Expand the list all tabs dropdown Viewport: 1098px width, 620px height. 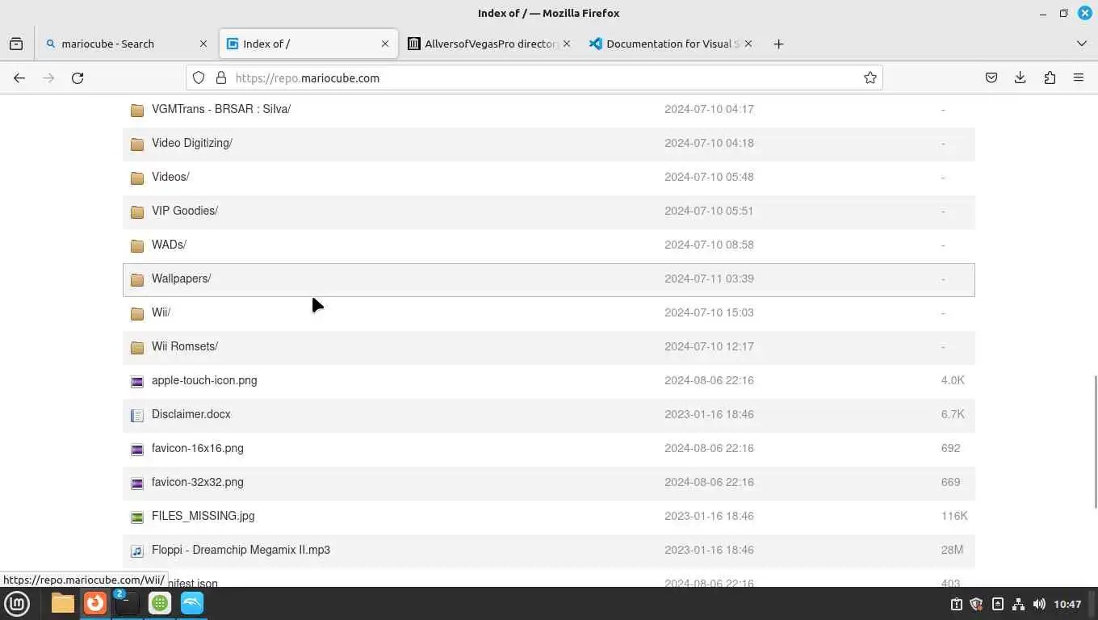1082,44
